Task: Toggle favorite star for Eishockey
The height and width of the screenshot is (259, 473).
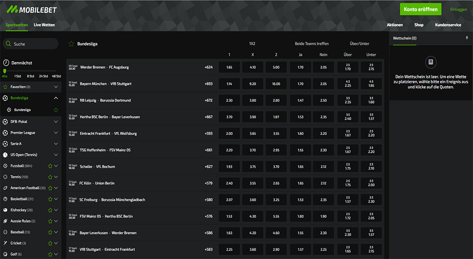Action: [50, 210]
